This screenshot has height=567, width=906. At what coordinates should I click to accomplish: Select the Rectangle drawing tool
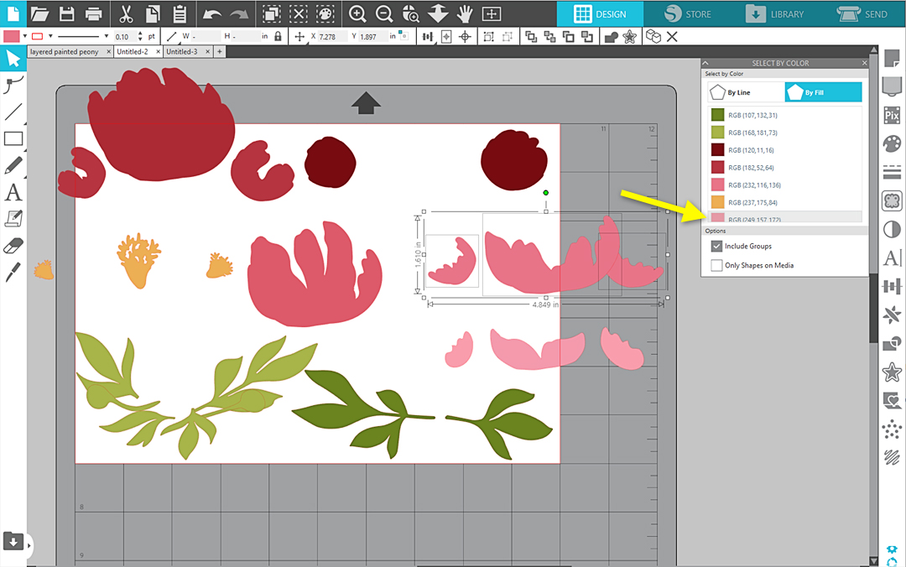click(13, 138)
